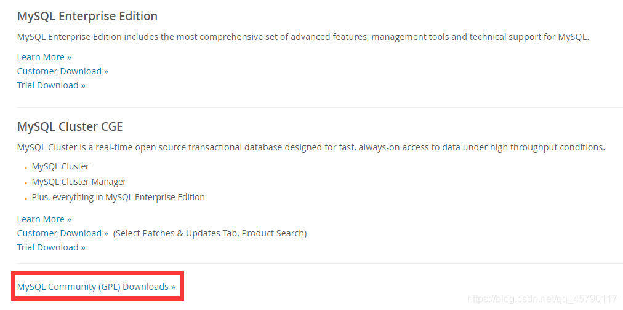Screen dimensions: 623x310
Task: Click Customer Download under Enterprise Edition
Action: pyautogui.click(x=62, y=71)
